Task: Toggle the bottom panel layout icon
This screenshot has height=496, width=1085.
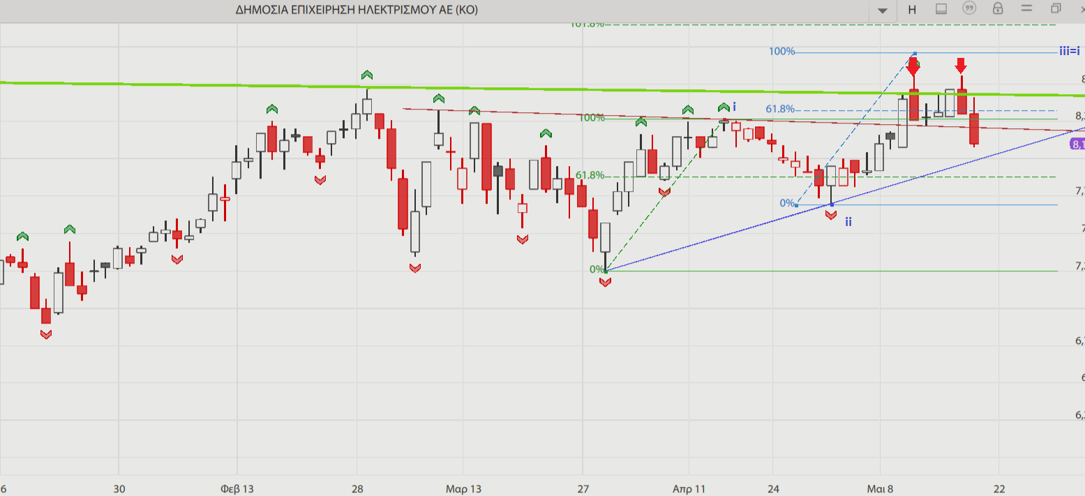Action: click(941, 9)
